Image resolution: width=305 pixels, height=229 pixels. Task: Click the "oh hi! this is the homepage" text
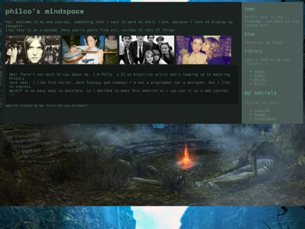[x=271, y=21]
